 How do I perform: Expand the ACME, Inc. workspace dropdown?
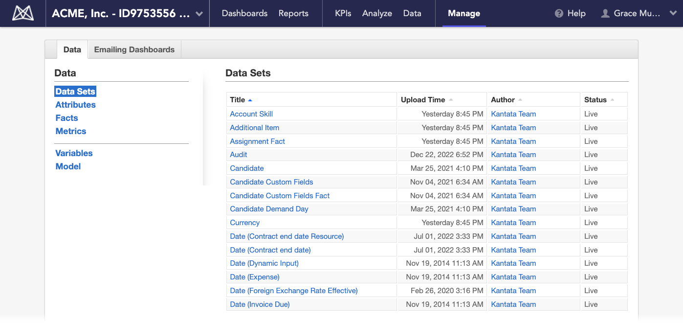pos(199,14)
